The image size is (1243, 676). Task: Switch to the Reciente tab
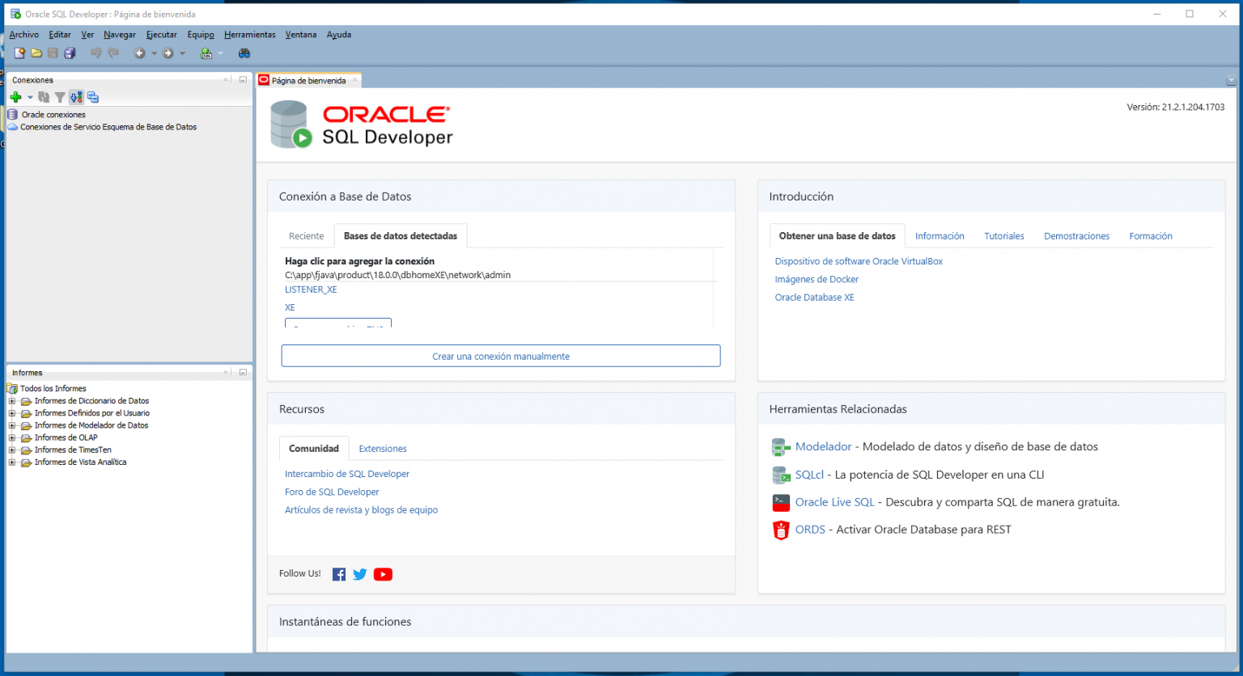click(306, 235)
